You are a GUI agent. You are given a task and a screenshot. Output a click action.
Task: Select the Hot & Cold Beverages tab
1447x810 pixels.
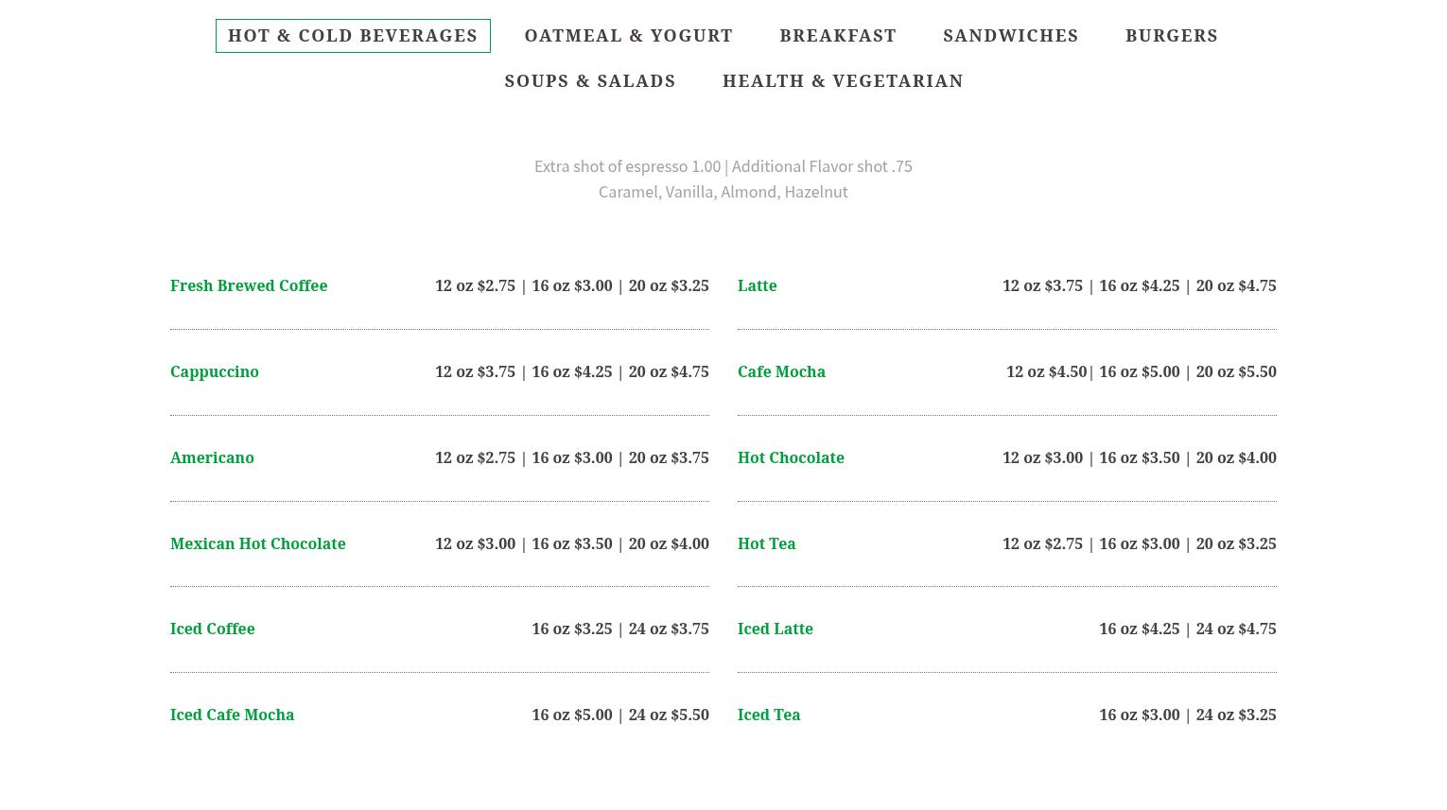353,36
